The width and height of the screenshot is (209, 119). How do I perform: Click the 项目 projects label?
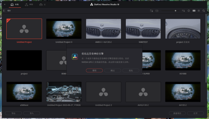pos(9,11)
